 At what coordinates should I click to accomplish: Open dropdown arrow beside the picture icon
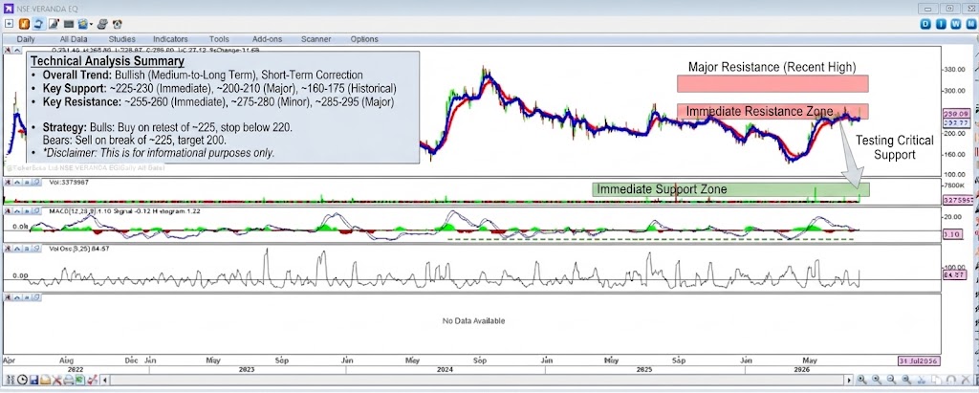[x=91, y=24]
